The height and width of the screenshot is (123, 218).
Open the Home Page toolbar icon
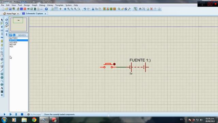[18, 9]
